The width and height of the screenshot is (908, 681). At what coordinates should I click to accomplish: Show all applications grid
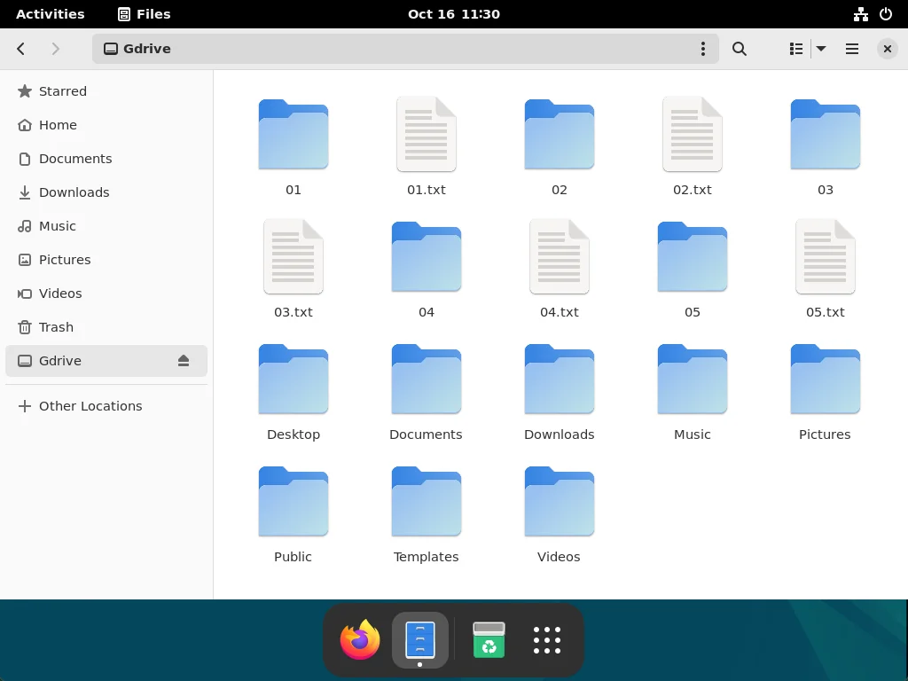click(x=546, y=640)
